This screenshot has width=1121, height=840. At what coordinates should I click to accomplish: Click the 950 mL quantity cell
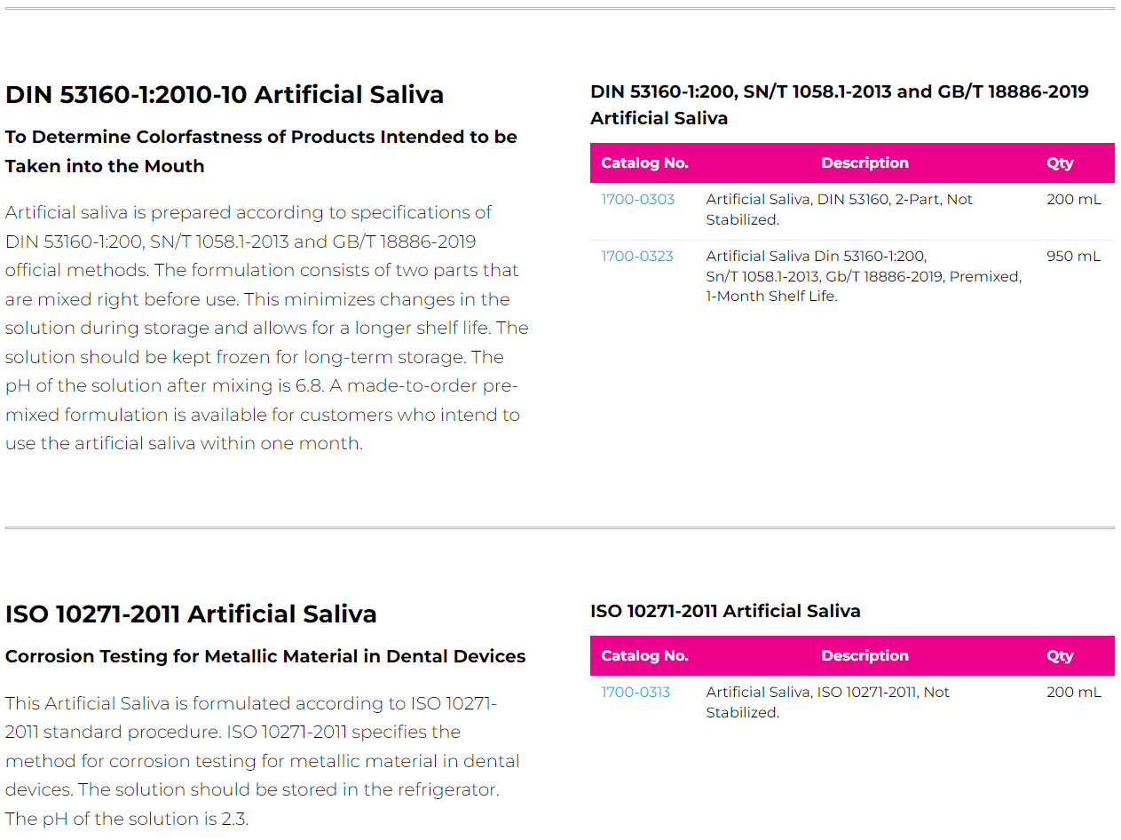point(1073,257)
